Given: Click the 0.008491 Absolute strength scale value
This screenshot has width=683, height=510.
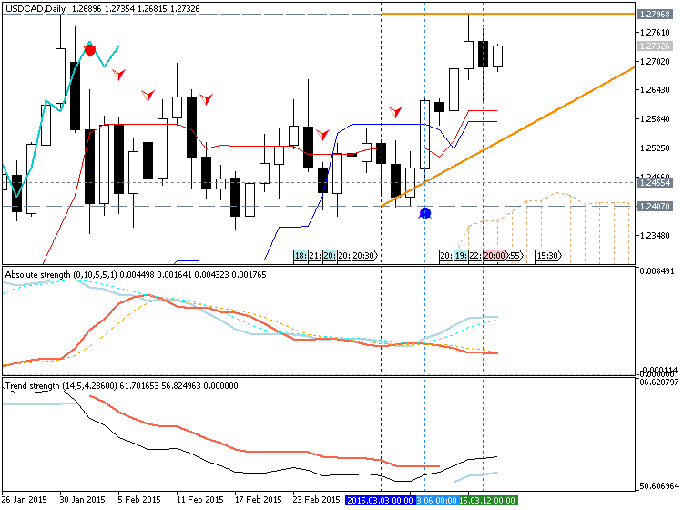Looking at the screenshot, I should (x=657, y=271).
